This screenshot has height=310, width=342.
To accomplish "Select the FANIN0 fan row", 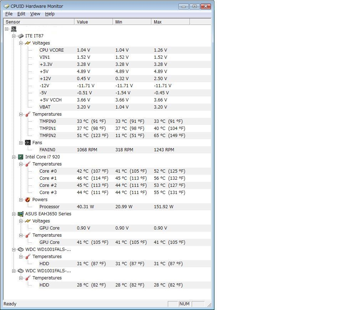I will (125, 150).
